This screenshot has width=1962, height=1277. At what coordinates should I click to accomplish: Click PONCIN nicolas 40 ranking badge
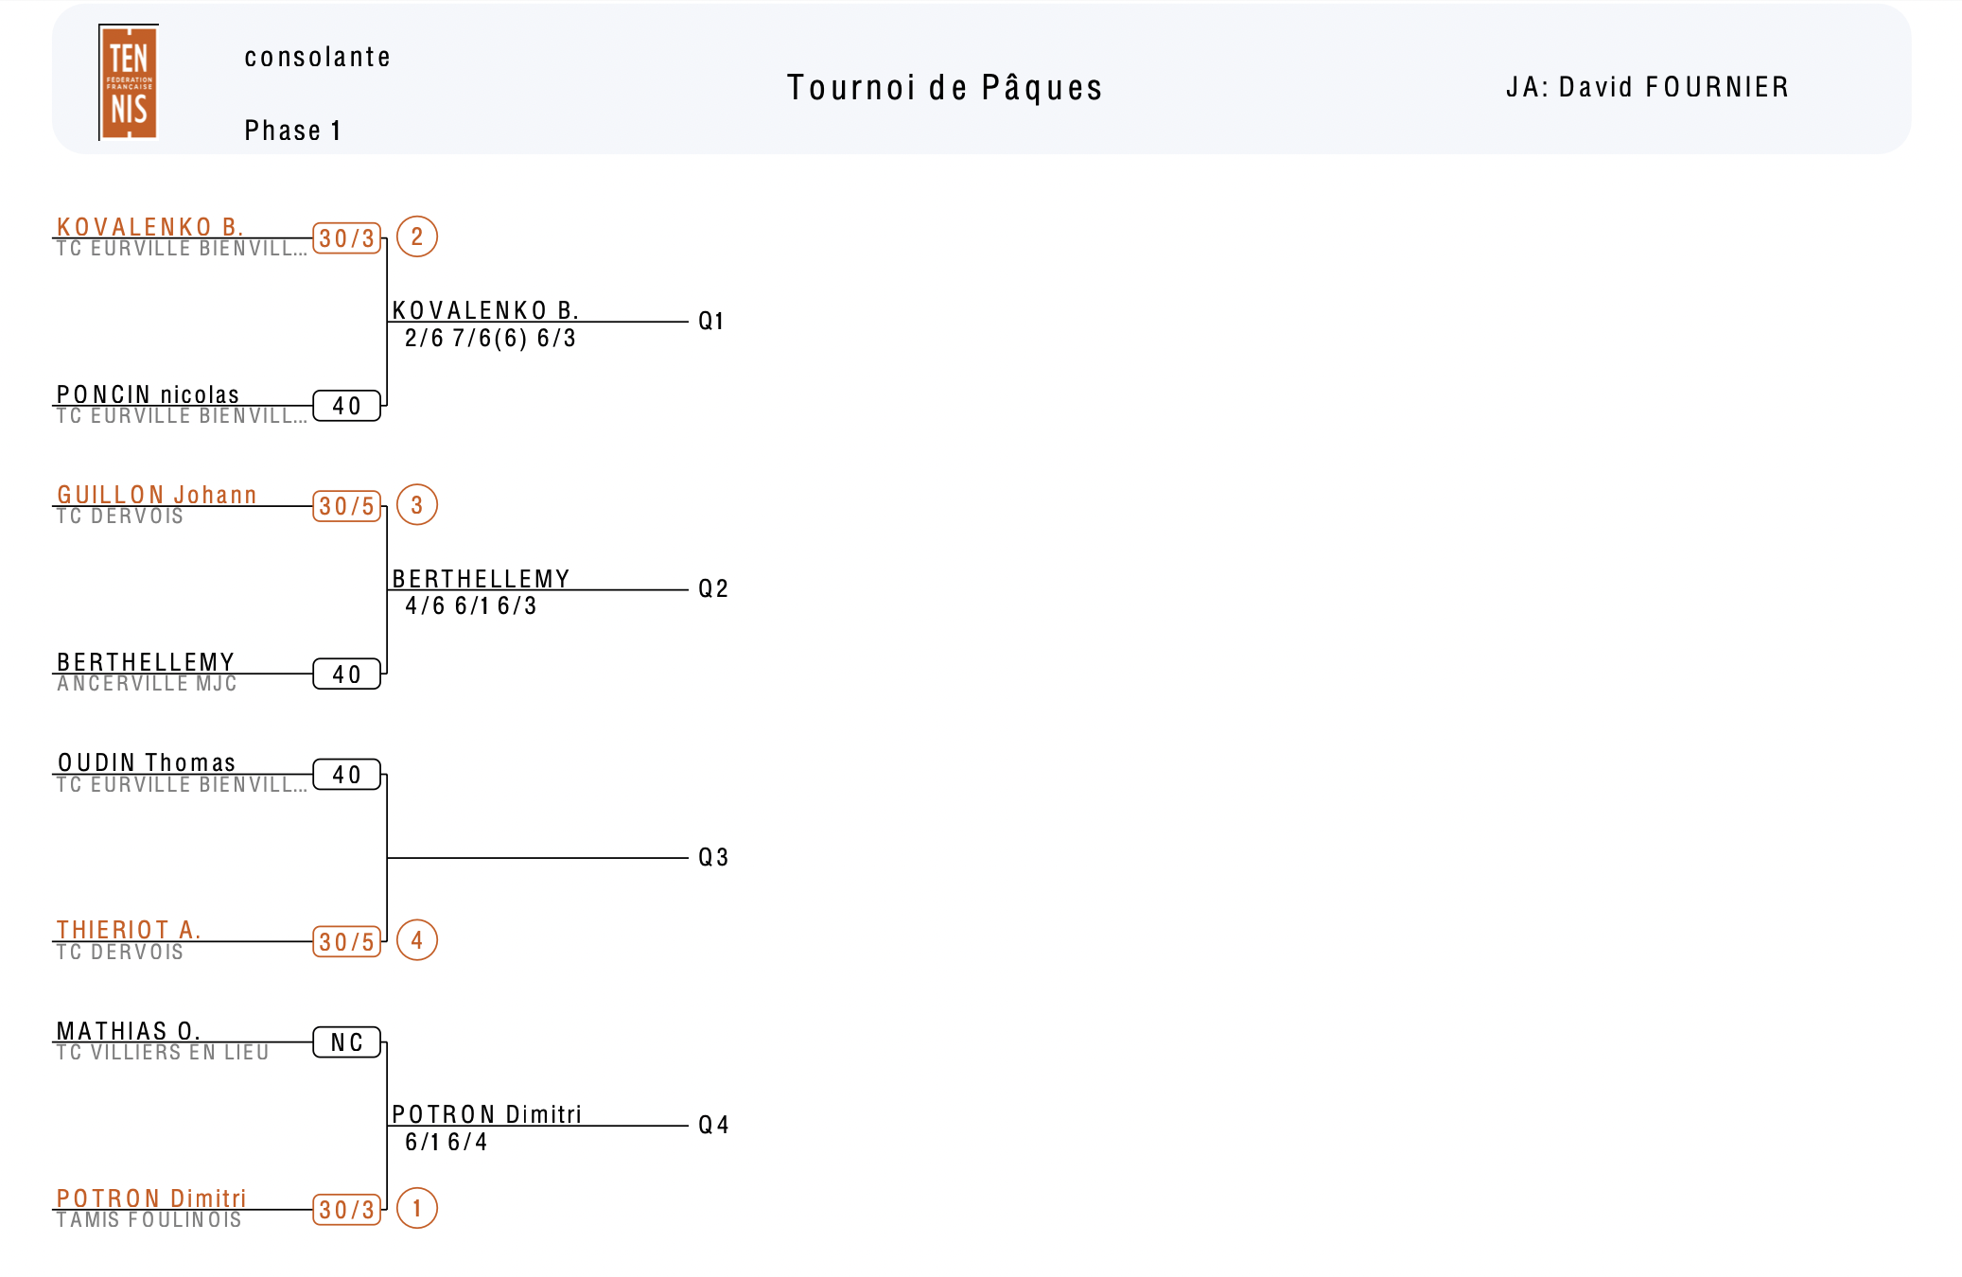pyautogui.click(x=347, y=406)
